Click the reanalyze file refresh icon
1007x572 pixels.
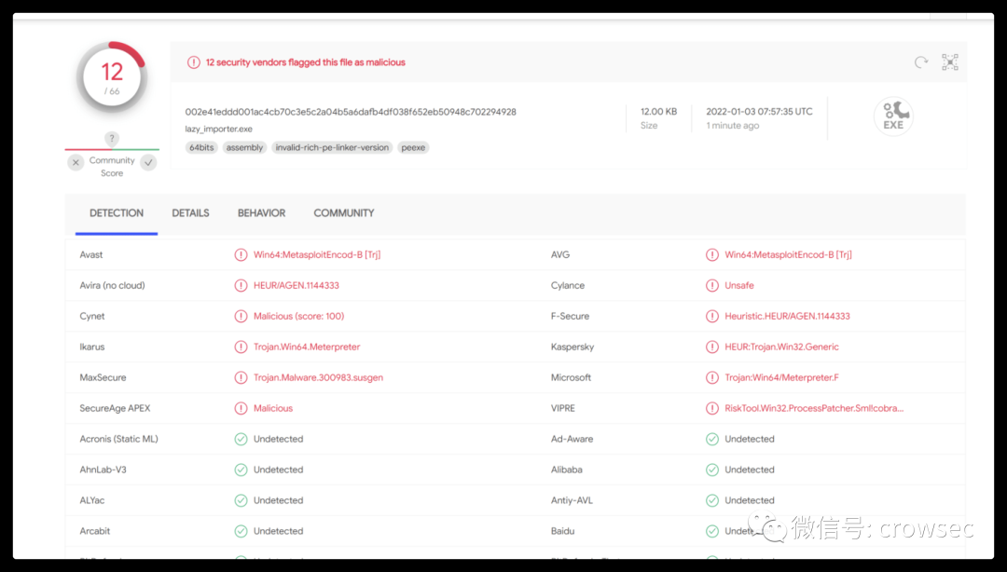921,62
